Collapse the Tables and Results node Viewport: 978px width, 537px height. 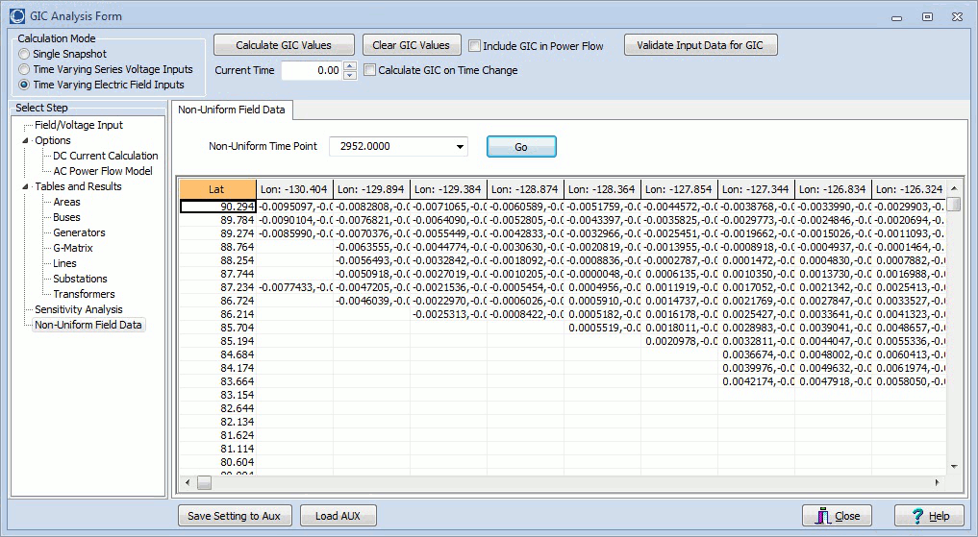[26, 186]
